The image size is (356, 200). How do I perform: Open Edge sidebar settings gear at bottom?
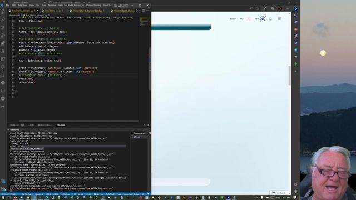(x=295, y=191)
